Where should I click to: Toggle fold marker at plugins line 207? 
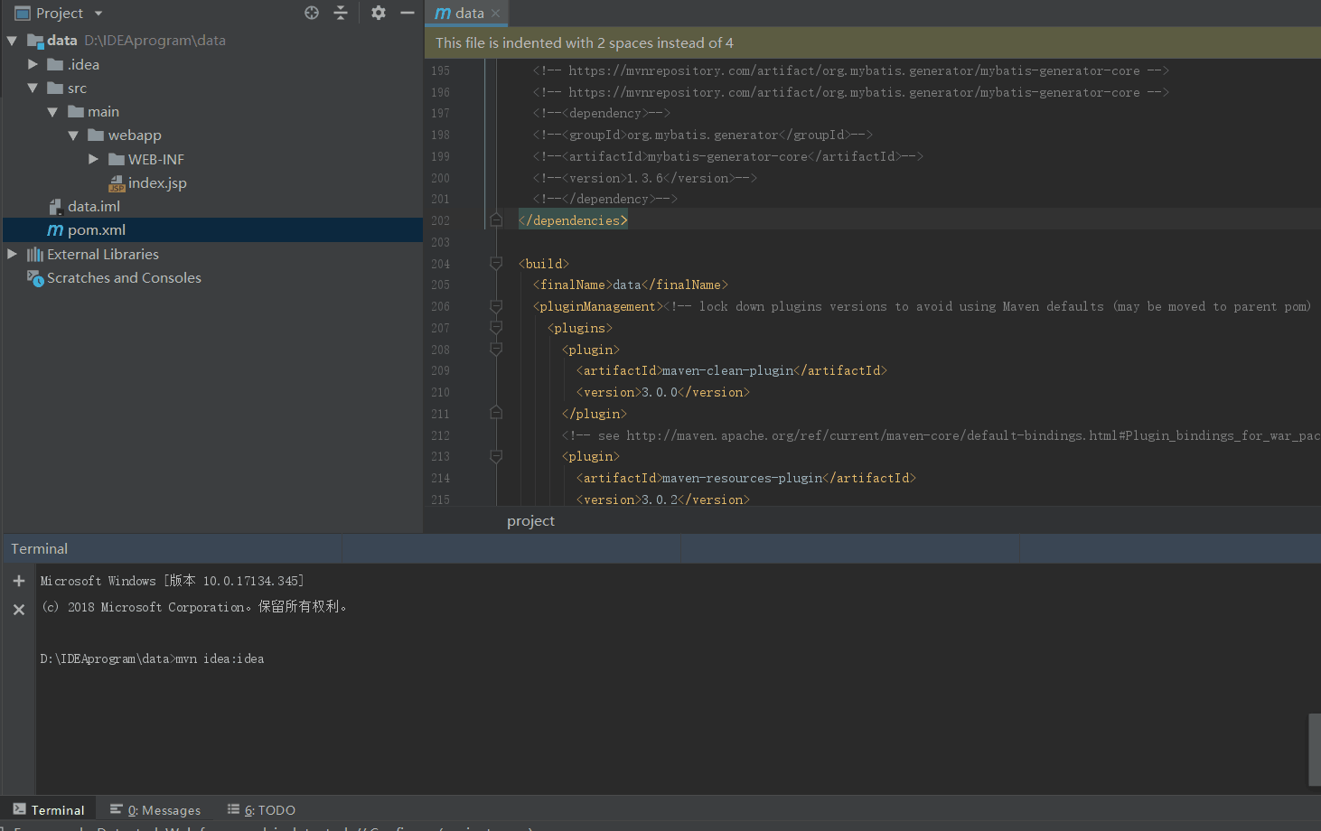click(x=496, y=328)
